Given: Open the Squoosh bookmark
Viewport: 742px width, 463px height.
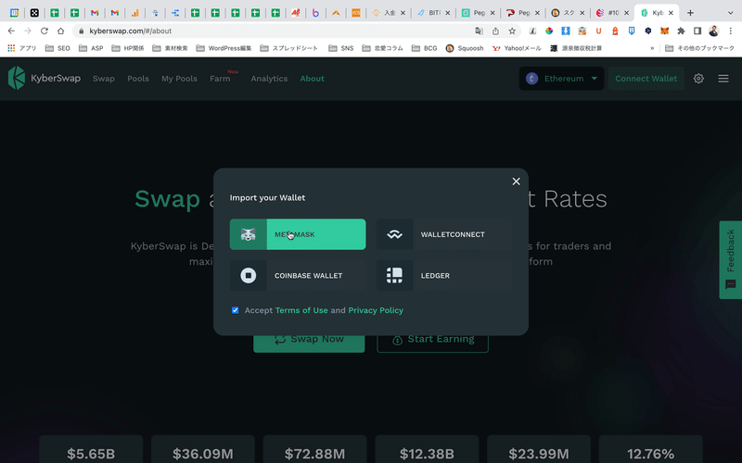Looking at the screenshot, I should (x=465, y=48).
